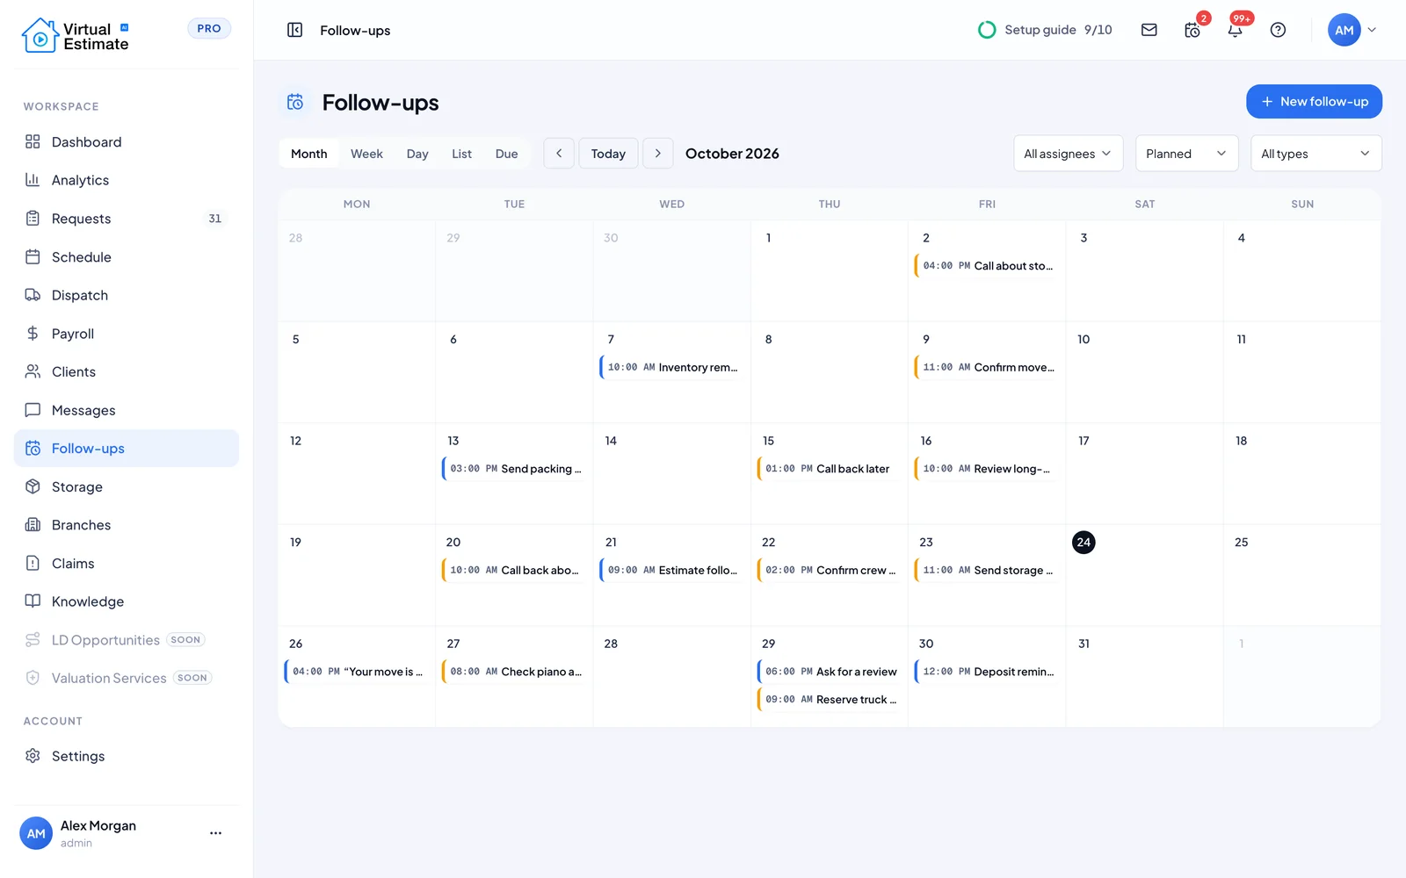Open Requests with 31 pending
The image size is (1406, 878).
click(x=127, y=219)
